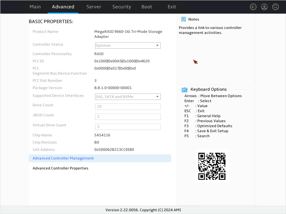Click the Product Name label

pyautogui.click(x=45, y=32)
